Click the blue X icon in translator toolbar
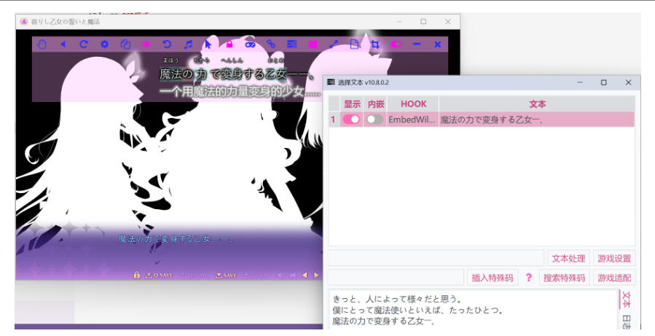The image size is (655, 336). tap(437, 44)
